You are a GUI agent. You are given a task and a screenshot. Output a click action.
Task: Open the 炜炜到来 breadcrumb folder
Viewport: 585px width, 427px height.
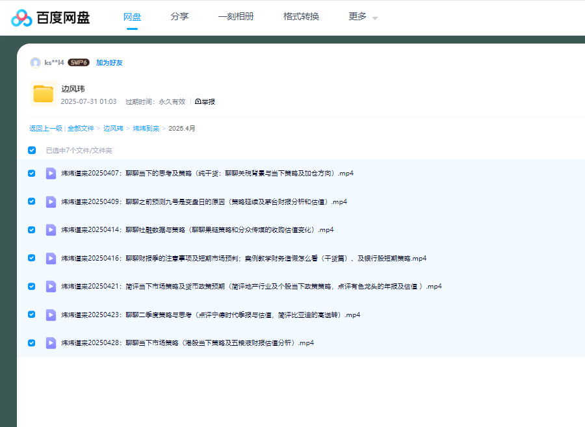(x=146, y=129)
